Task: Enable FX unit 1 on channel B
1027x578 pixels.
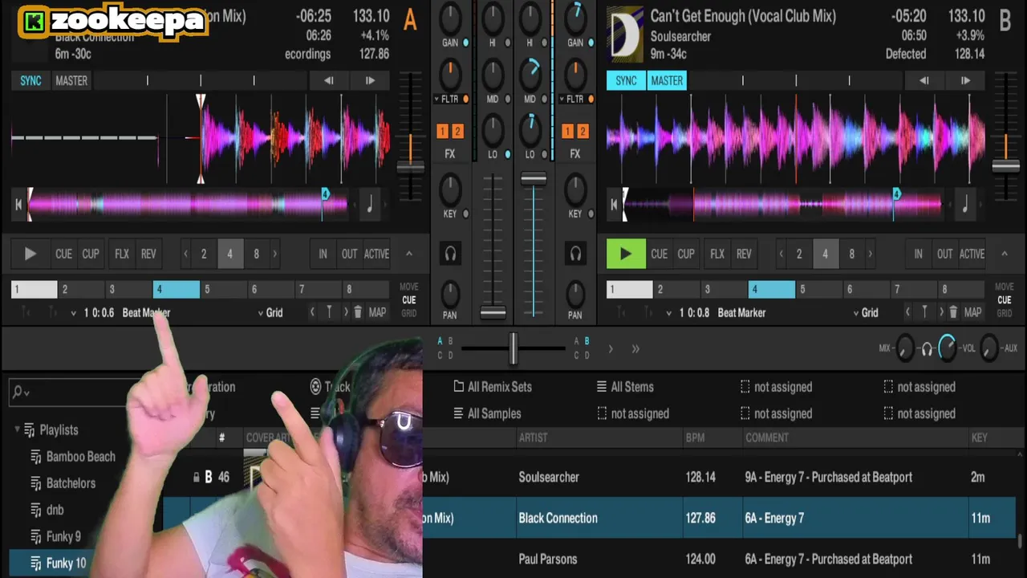Action: click(567, 132)
